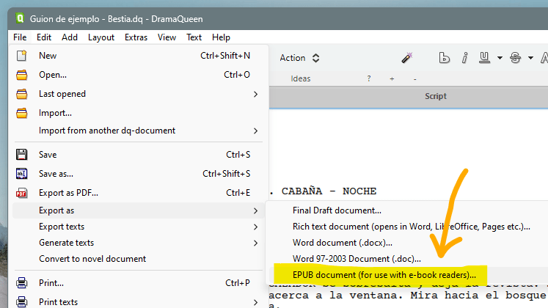
Task: Toggle italic formatting
Action: pyautogui.click(x=464, y=58)
